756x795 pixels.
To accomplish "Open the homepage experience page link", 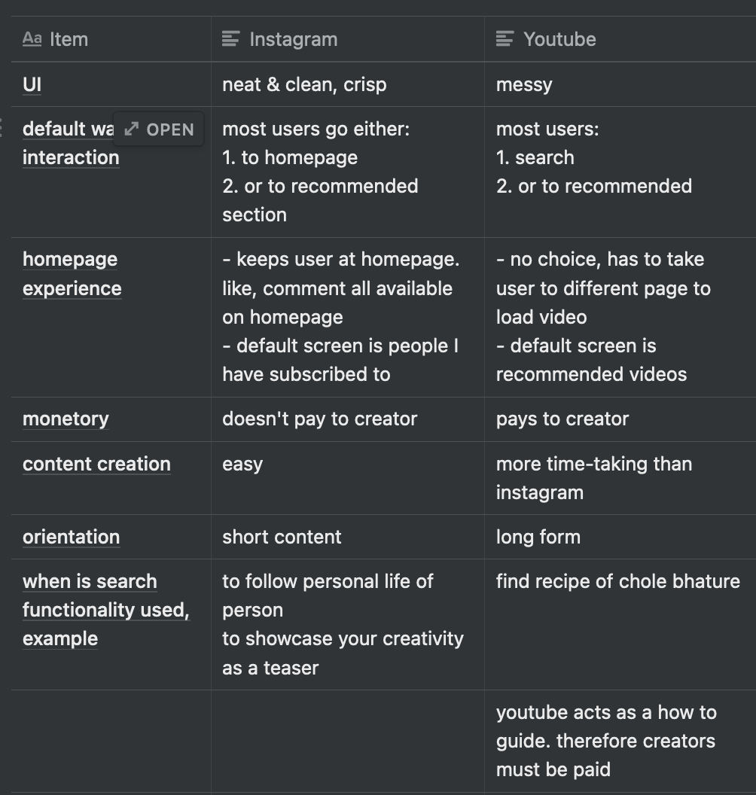I will click(x=72, y=274).
